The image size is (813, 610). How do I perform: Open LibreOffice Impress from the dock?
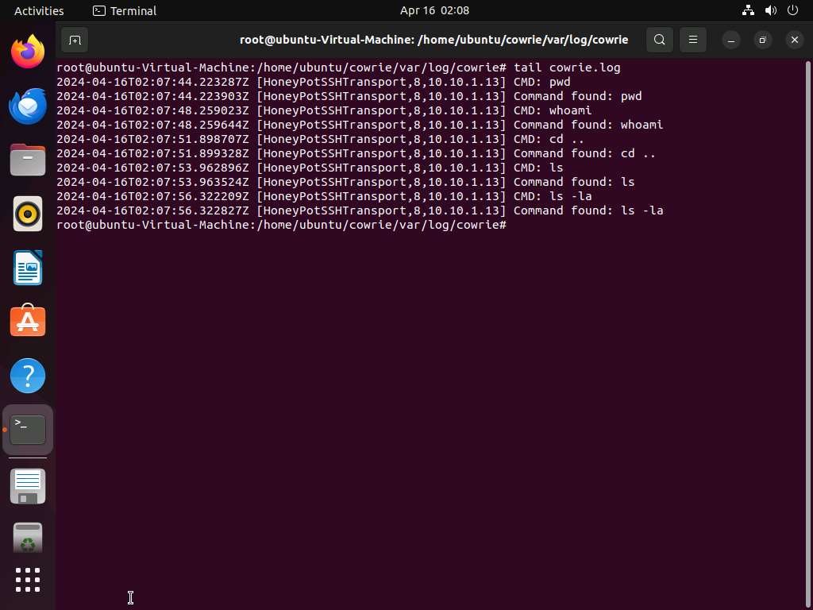[x=28, y=268]
